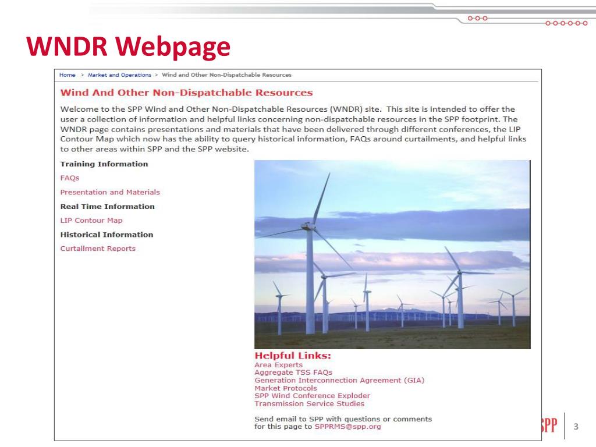Click the breadcrumb text 'Wind and Other Non-Dispatchable Resources'
Viewport: 596px width, 447px height.
pyautogui.click(x=226, y=75)
